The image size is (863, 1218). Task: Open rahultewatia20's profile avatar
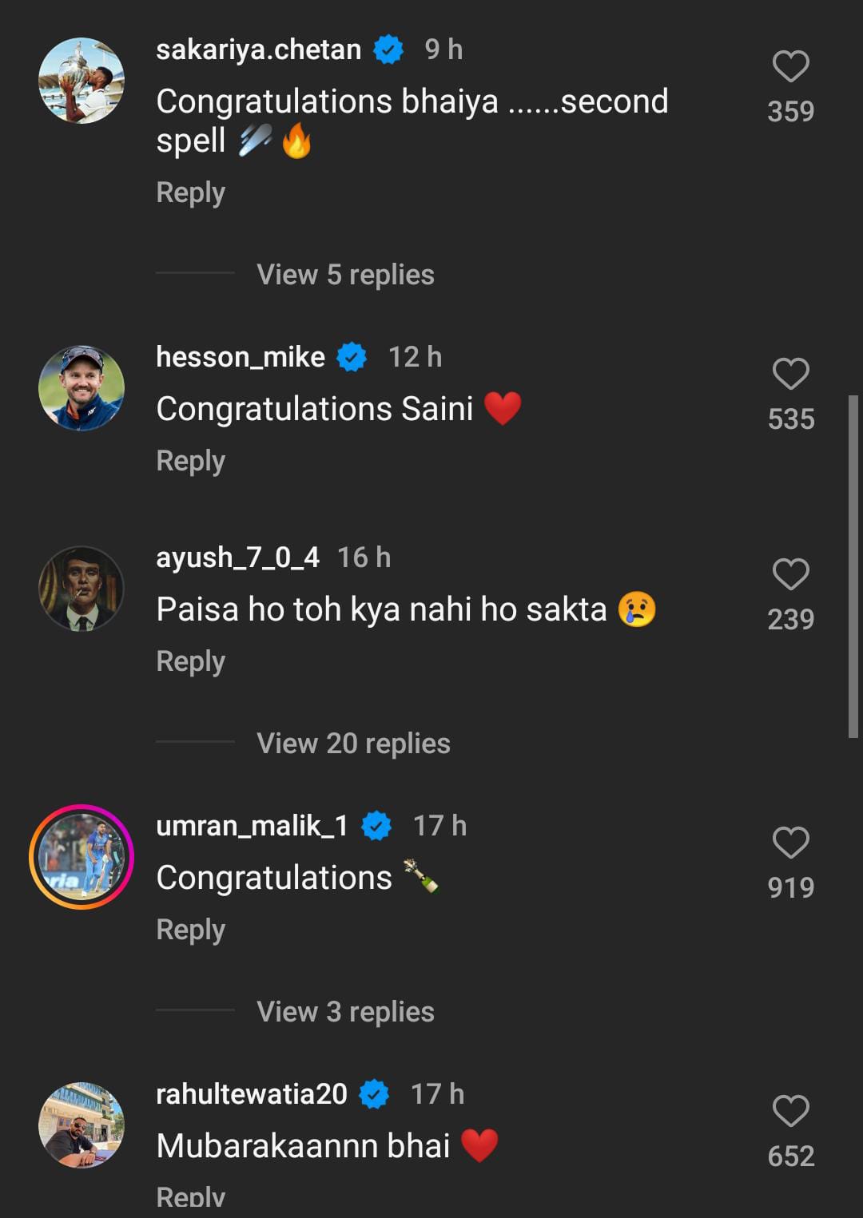coord(82,1125)
